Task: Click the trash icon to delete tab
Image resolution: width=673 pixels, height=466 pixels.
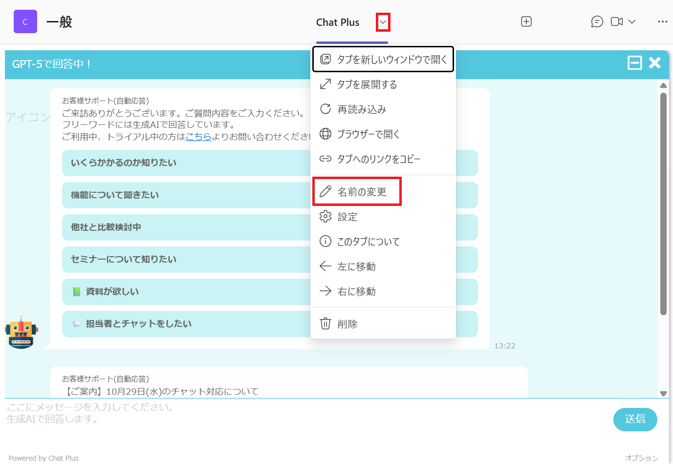Action: coord(326,324)
